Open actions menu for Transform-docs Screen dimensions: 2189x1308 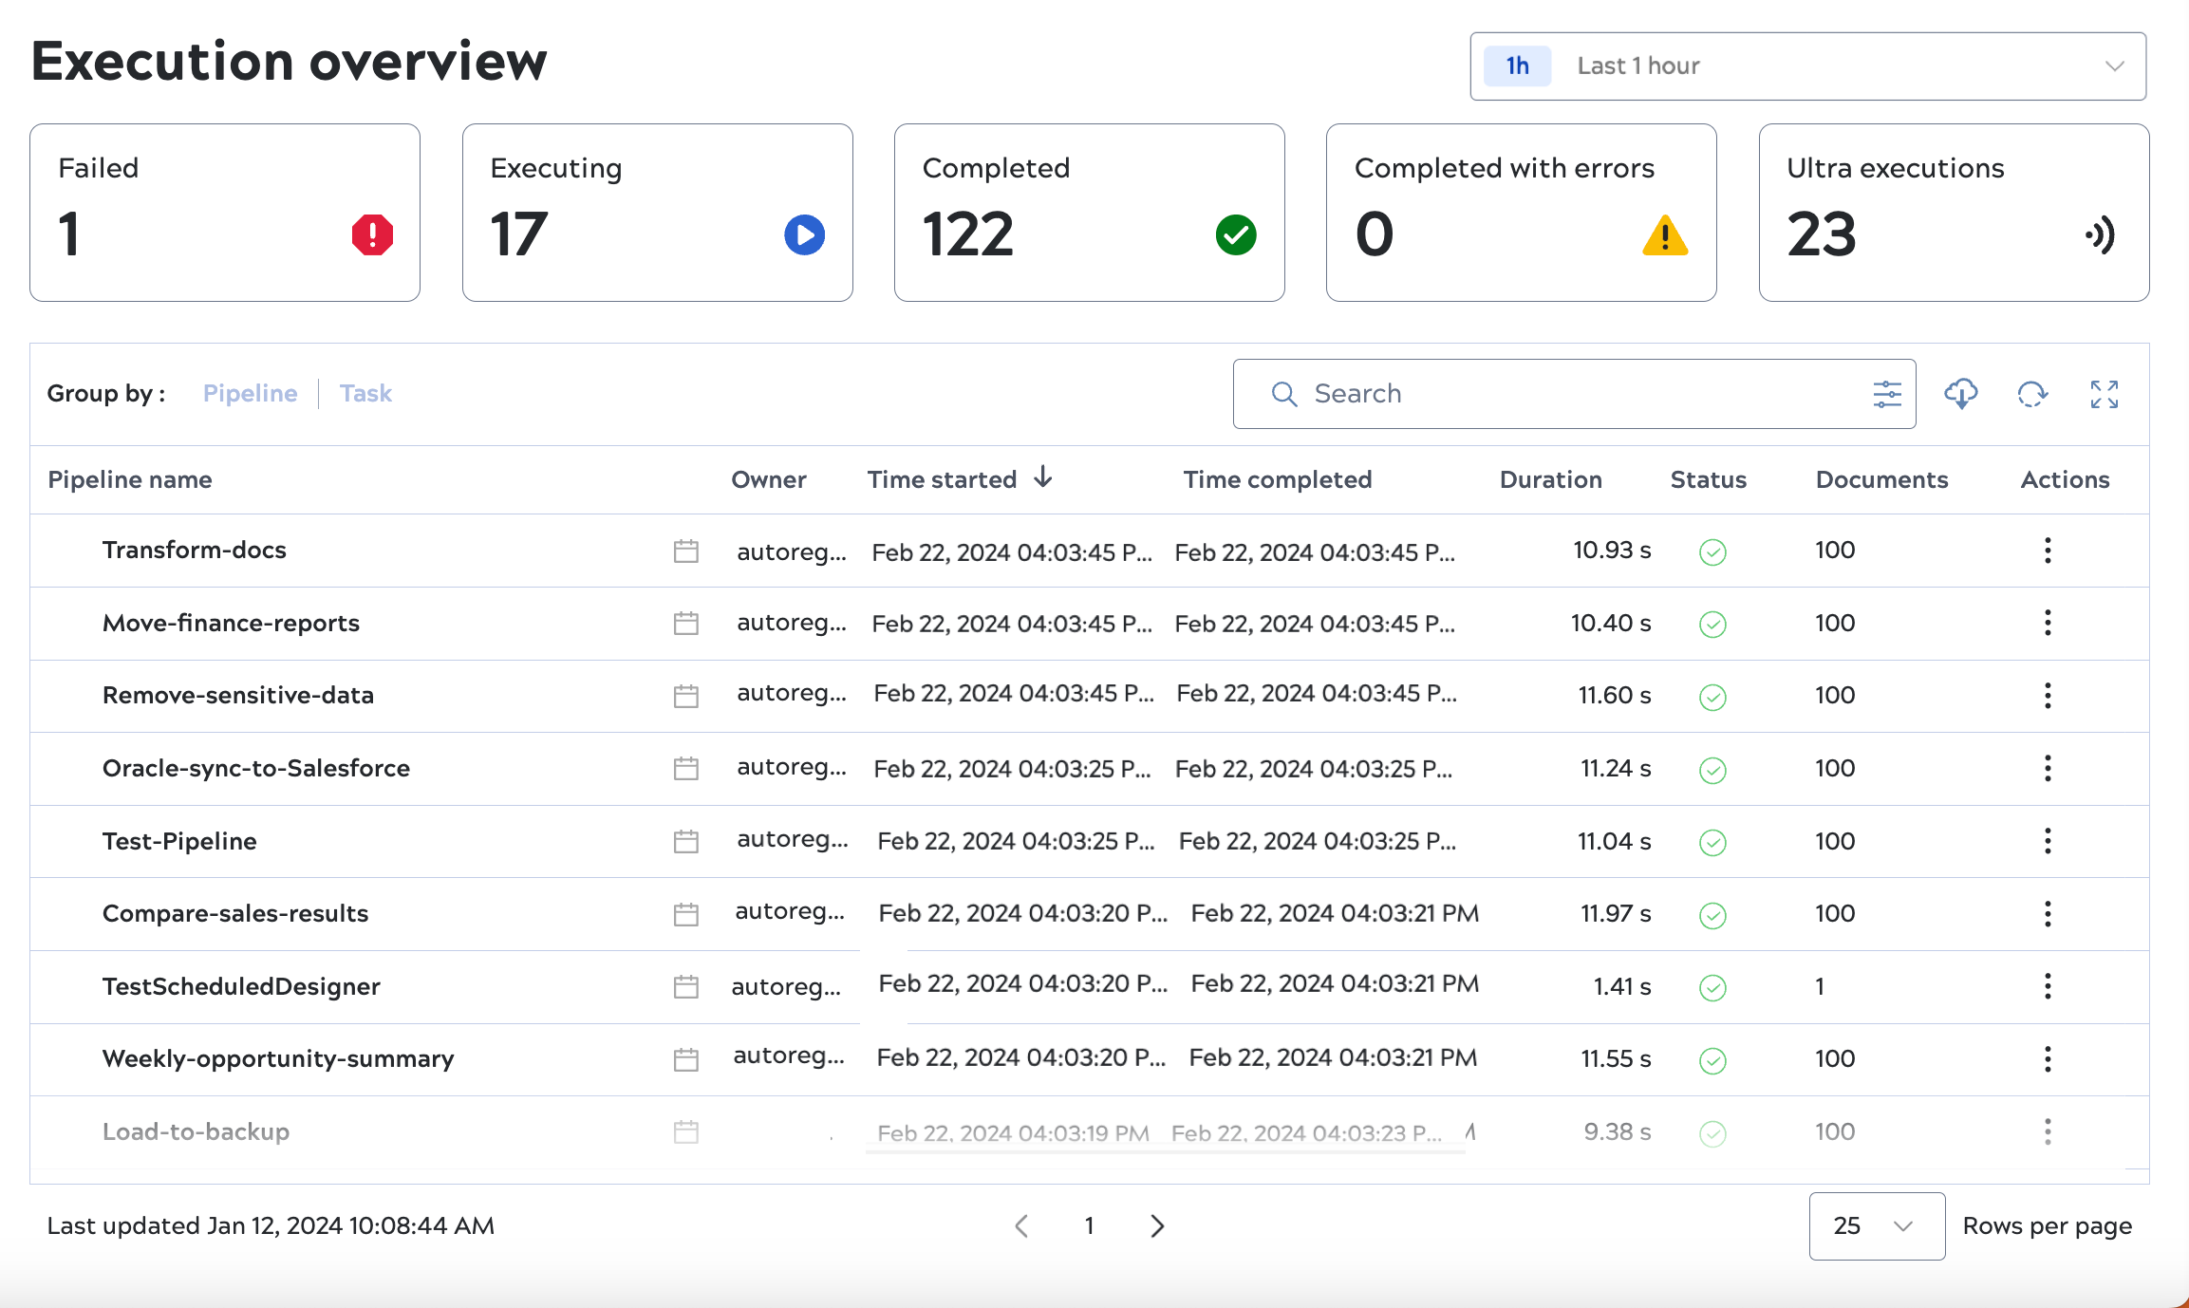pyautogui.click(x=2047, y=551)
